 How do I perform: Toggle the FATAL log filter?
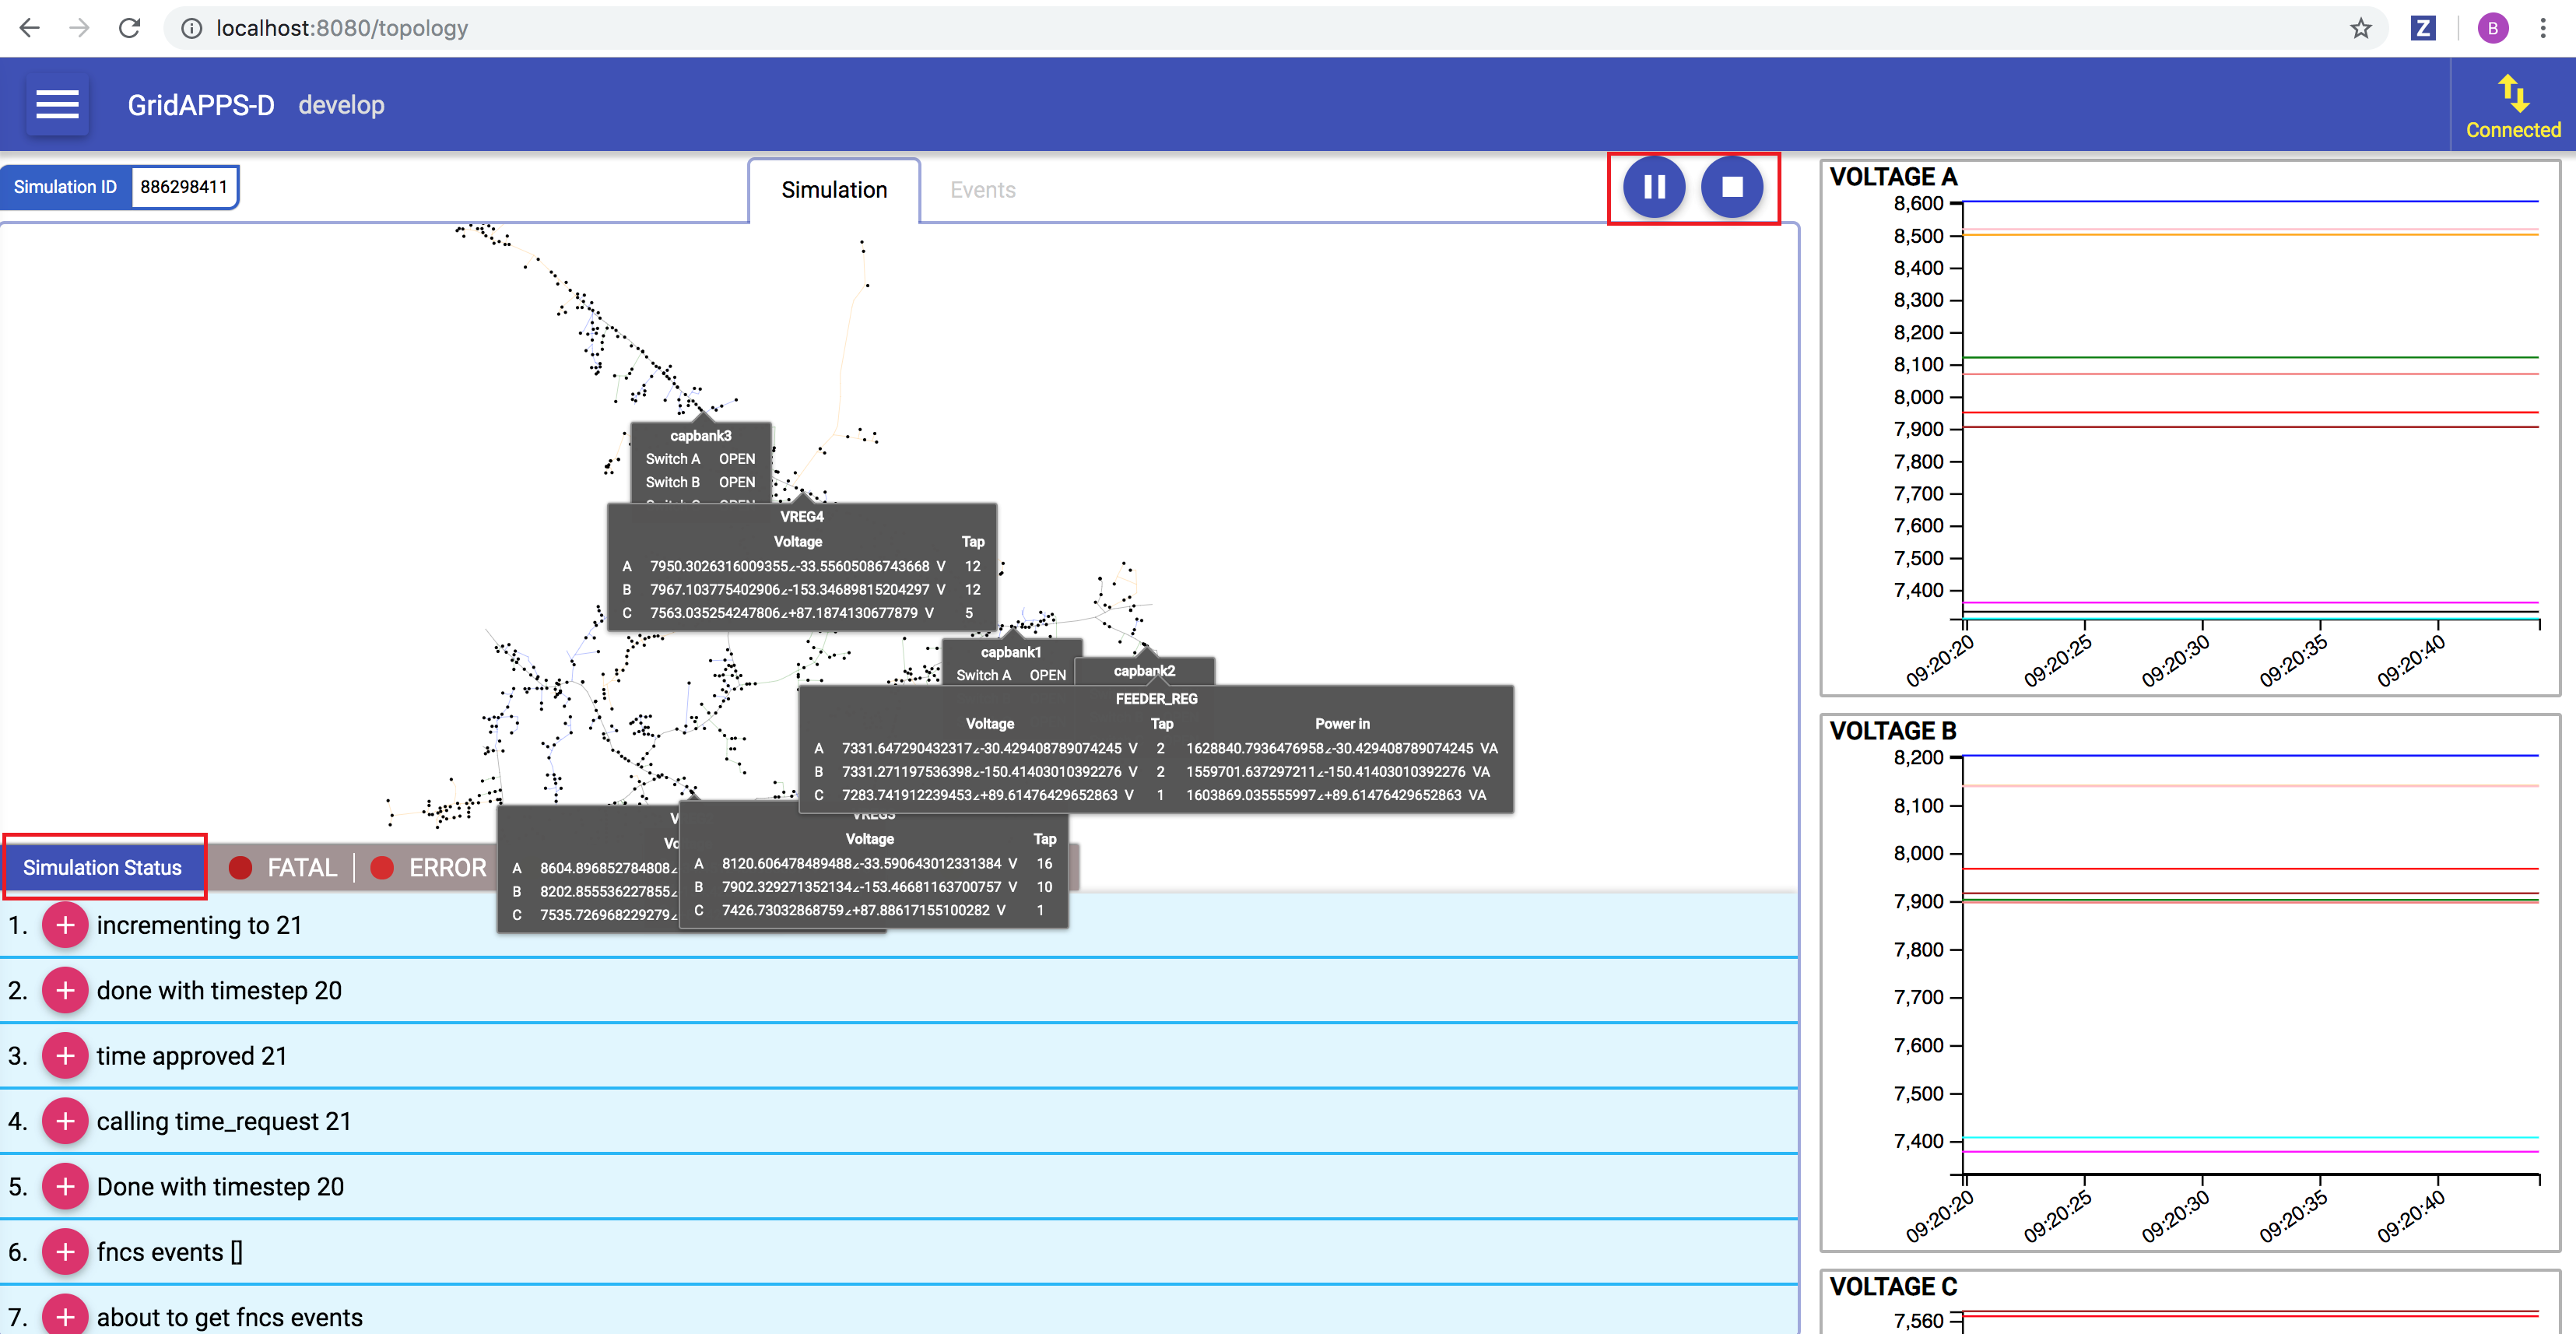pos(283,867)
